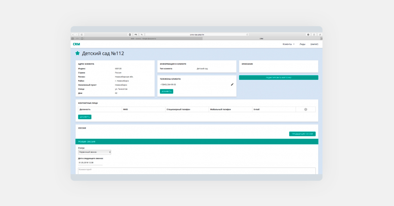Image resolution: width=394 pixels, height=206 pixels.
Task: Open the Лиды menu item
Action: coord(302,44)
